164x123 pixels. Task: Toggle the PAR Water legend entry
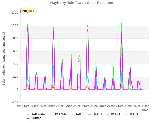(36, 115)
